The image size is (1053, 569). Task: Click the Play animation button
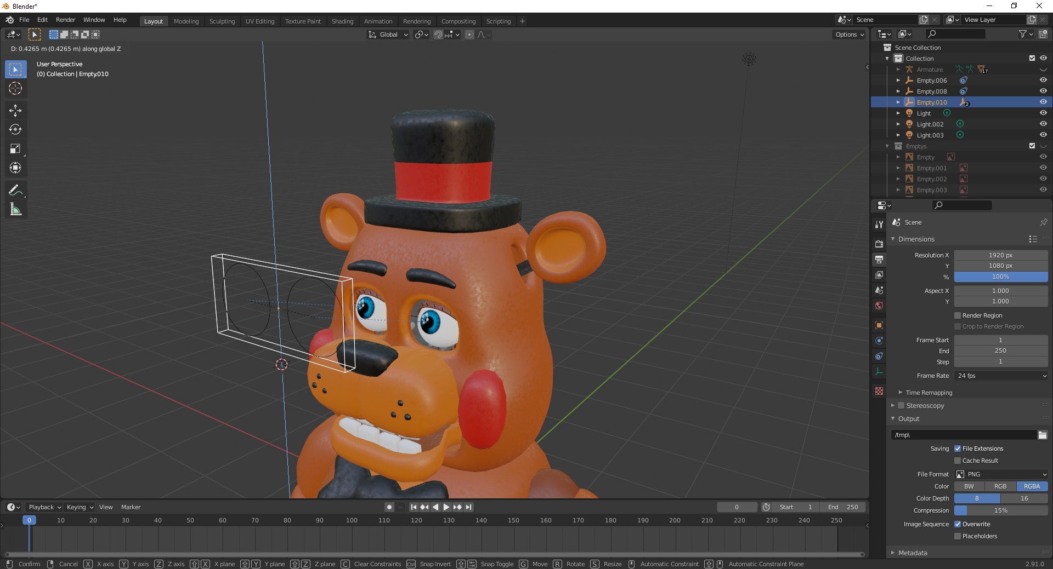[x=446, y=507]
